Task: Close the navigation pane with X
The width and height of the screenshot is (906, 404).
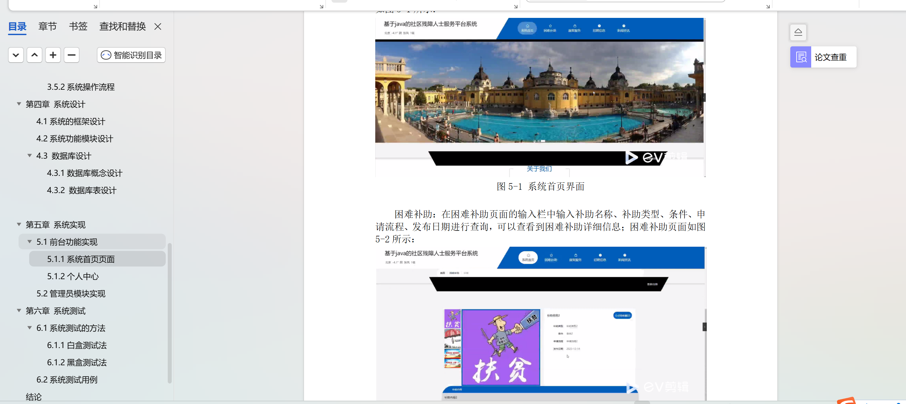Action: point(157,27)
